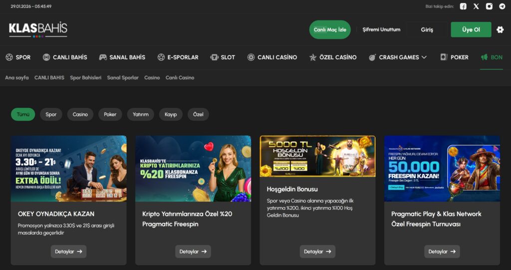Click the date and time text
The height and width of the screenshot is (270, 511).
(x=31, y=6)
